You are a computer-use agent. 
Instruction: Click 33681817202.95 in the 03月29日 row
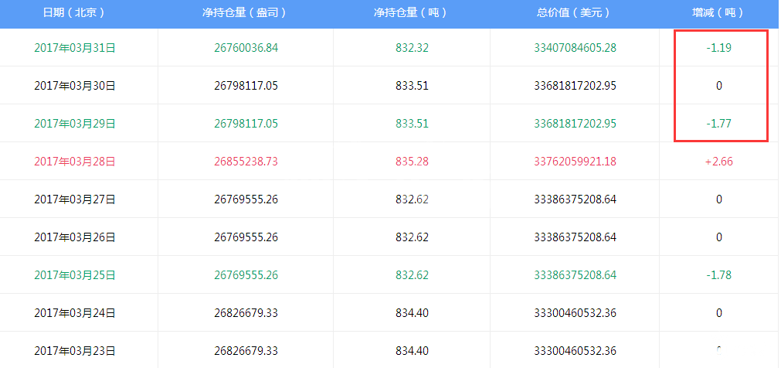coord(576,124)
